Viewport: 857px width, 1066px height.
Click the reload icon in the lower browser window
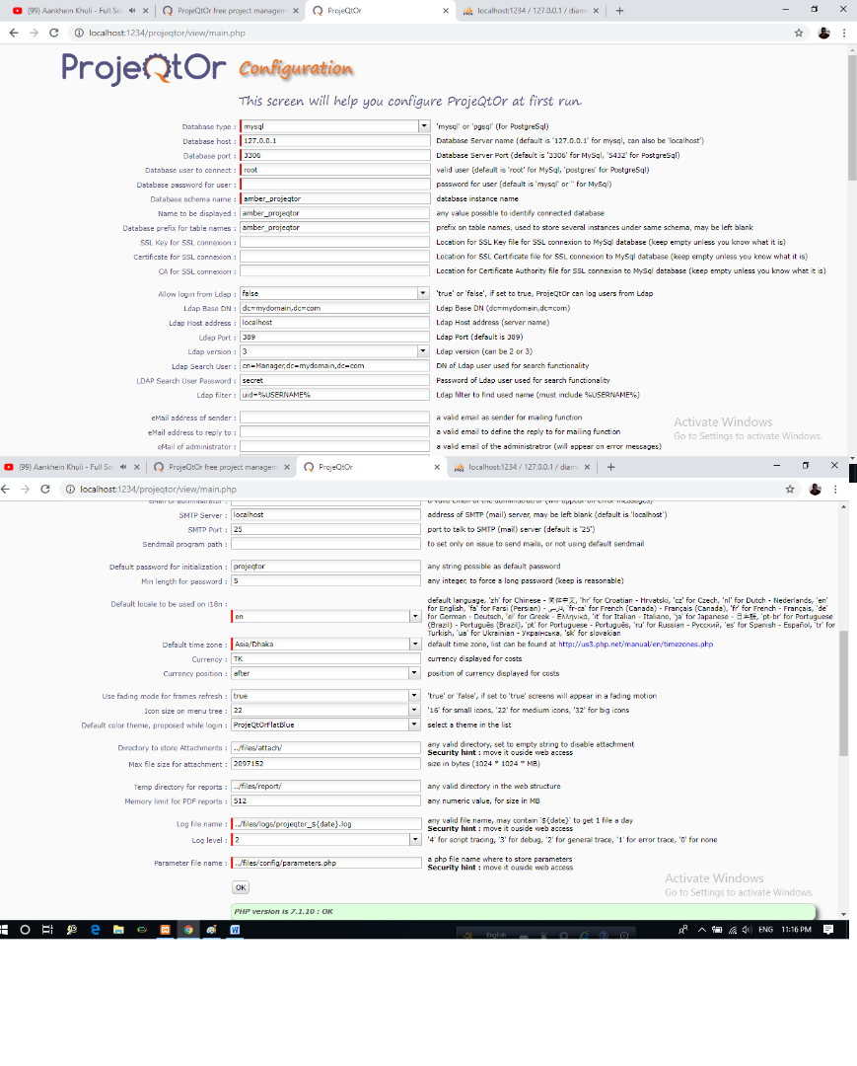click(44, 489)
